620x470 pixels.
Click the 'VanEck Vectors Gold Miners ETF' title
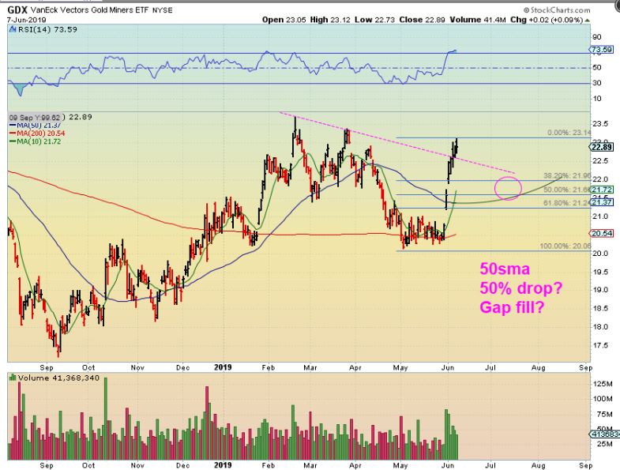pos(90,10)
